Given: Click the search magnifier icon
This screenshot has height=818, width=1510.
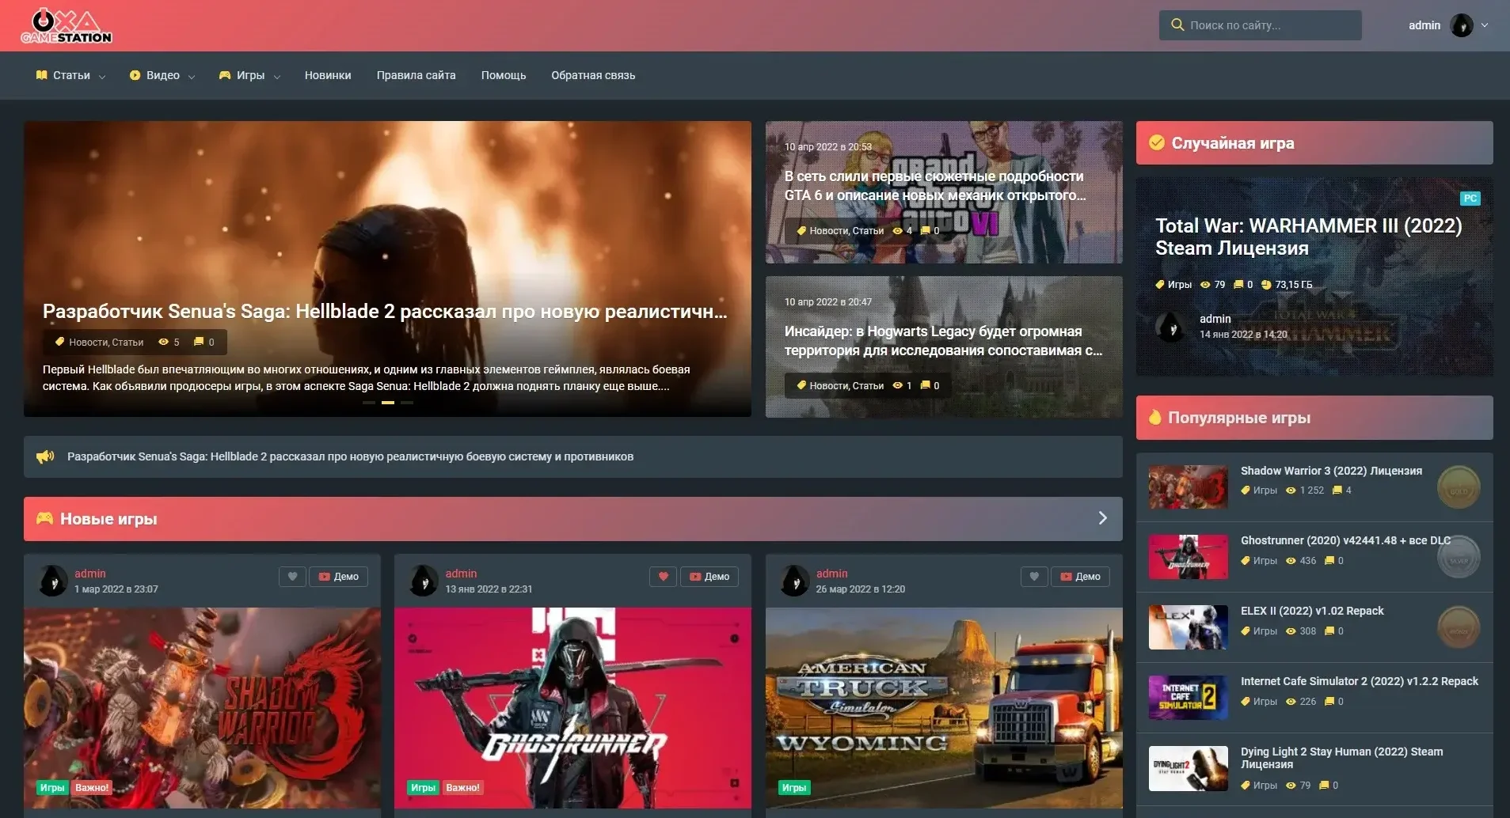Looking at the screenshot, I should click(1177, 25).
